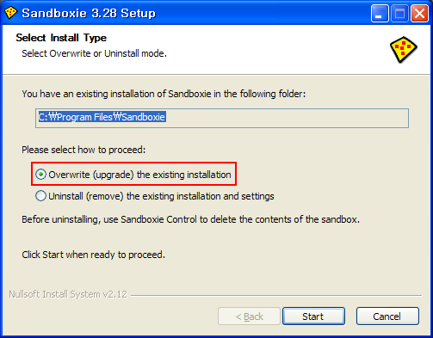Click the yellow Sandboxie logo in header
The image size is (433, 338).
pyautogui.click(x=403, y=49)
